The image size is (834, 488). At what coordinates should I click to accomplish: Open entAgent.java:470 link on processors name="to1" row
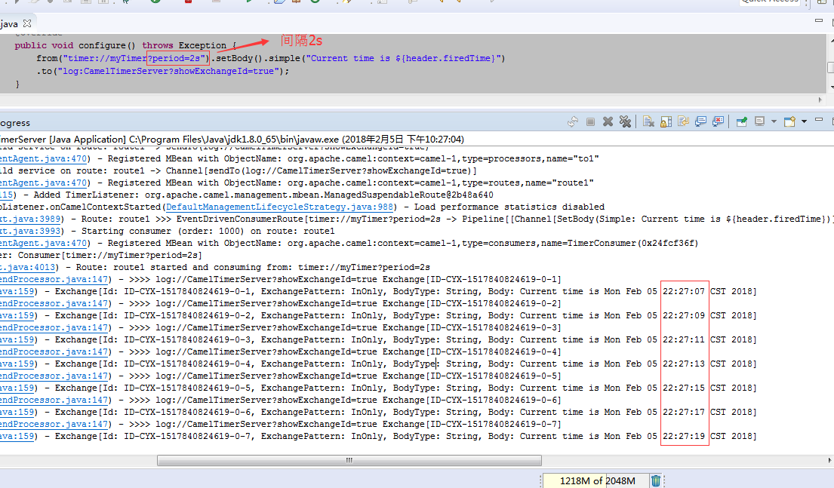(44, 158)
